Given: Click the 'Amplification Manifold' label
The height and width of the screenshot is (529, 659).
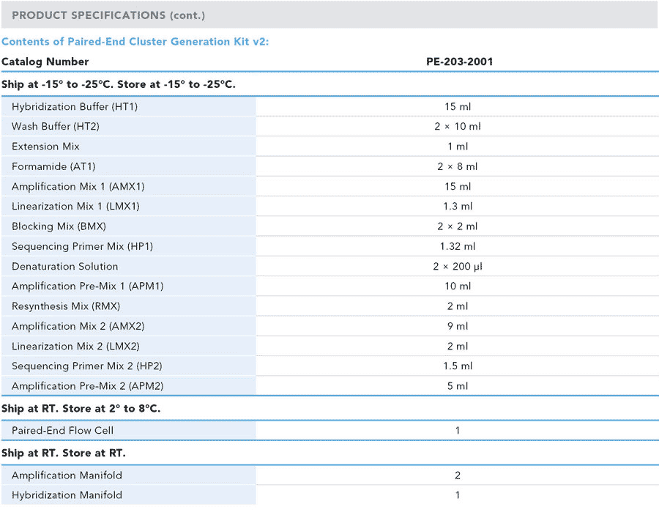Looking at the screenshot, I should pyautogui.click(x=67, y=476).
